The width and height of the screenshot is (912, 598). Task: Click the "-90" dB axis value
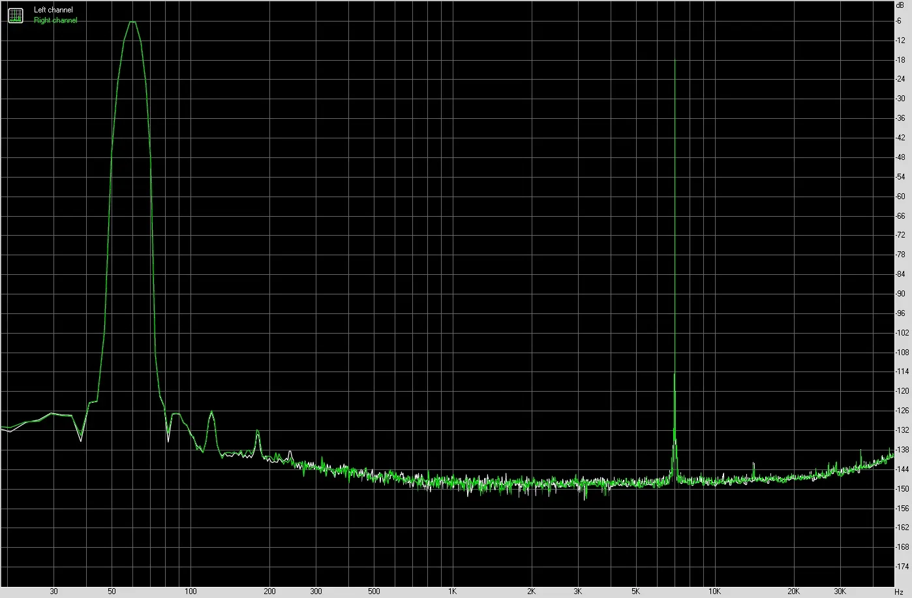[900, 294]
